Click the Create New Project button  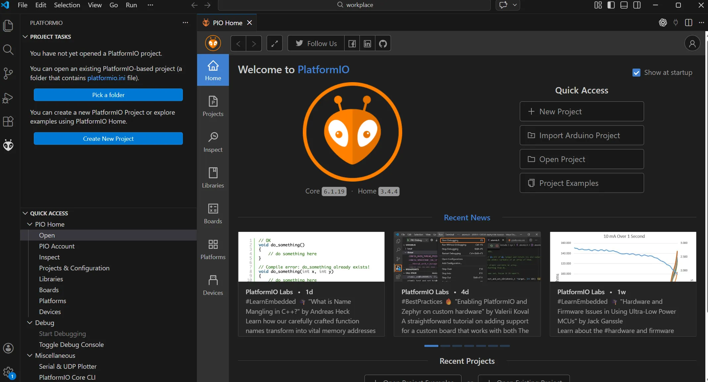pyautogui.click(x=108, y=139)
